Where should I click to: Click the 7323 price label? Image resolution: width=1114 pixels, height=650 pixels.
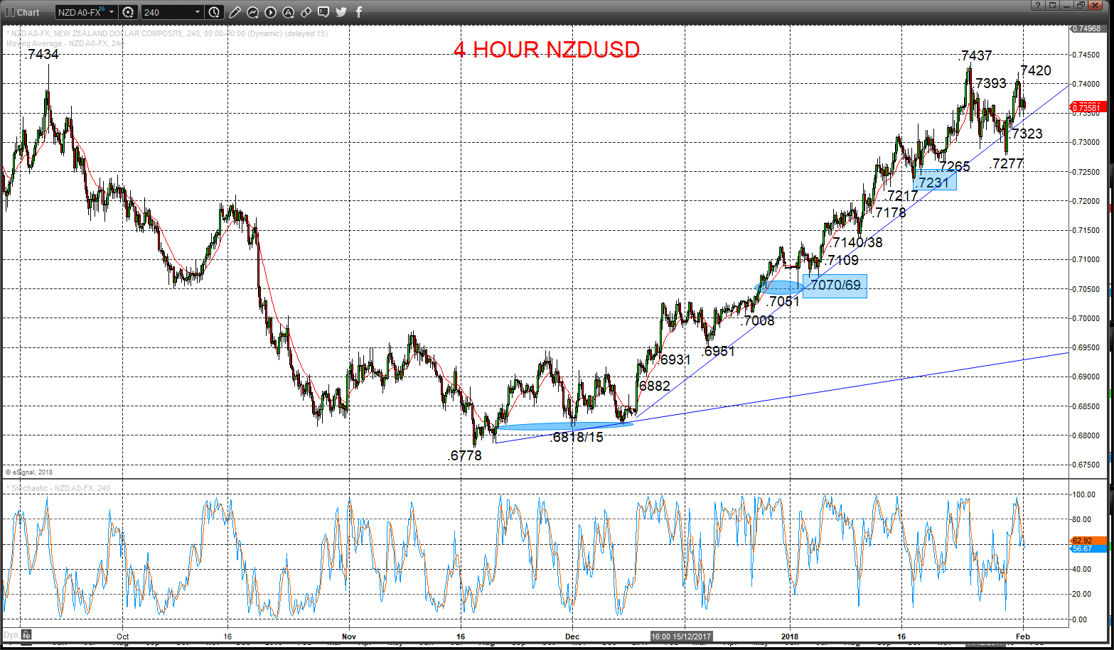pos(1027,134)
